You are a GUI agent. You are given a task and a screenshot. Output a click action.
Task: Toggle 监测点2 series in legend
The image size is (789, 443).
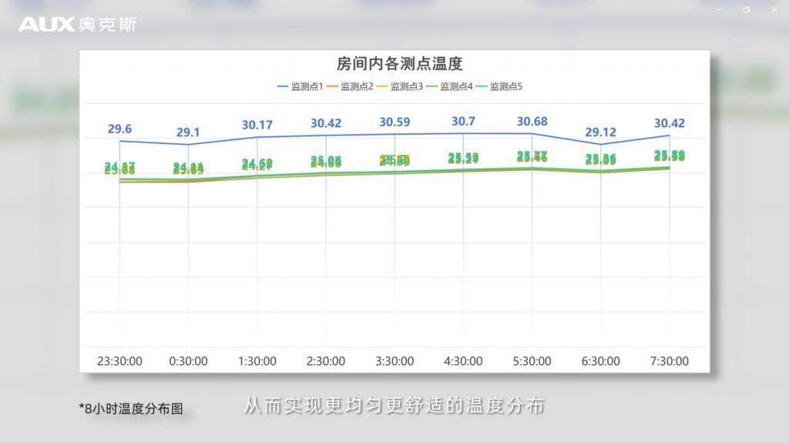tap(350, 86)
